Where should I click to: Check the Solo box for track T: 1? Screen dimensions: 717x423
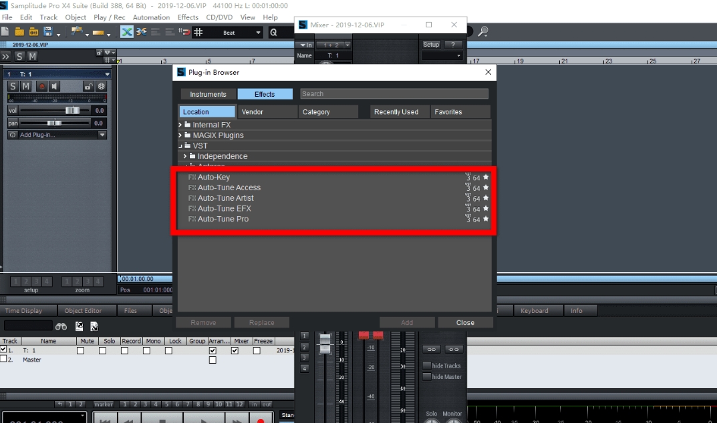pos(102,350)
